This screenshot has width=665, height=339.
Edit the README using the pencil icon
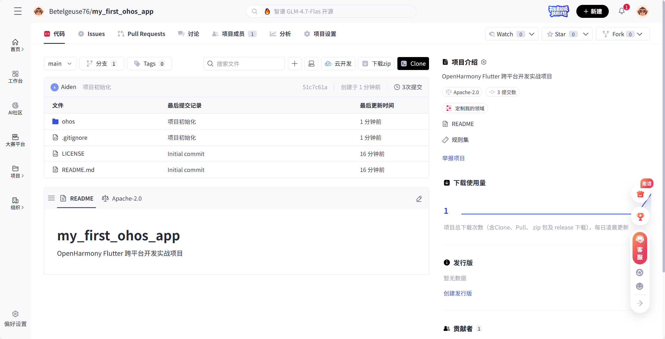(x=419, y=199)
